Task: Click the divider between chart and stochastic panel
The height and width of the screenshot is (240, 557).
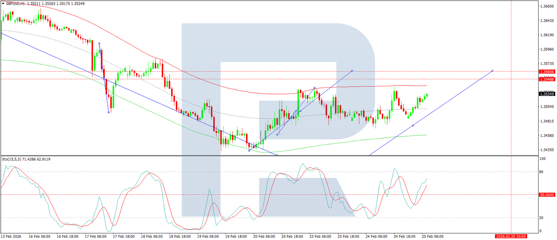Action: click(x=254, y=156)
